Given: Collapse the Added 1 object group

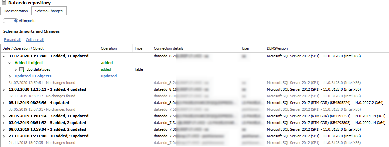Looking at the screenshot, I should click(10, 63).
